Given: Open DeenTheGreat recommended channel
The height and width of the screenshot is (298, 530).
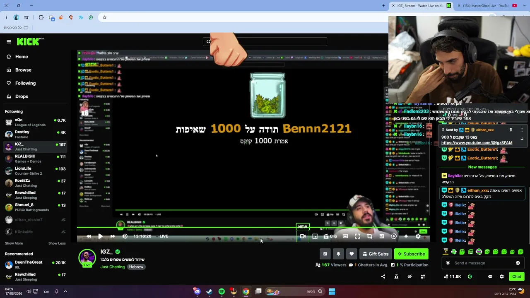Looking at the screenshot, I should click(35, 264).
